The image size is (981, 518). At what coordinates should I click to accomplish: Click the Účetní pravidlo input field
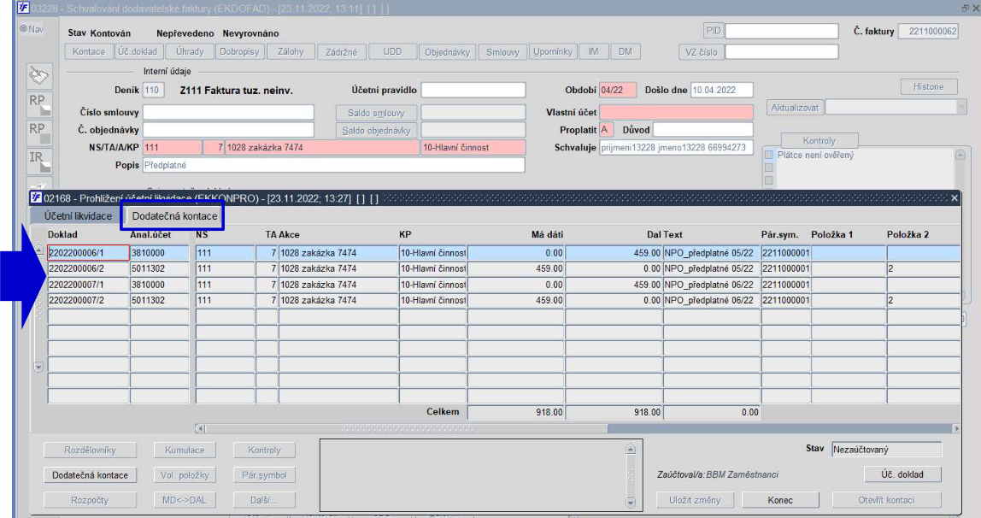(473, 90)
